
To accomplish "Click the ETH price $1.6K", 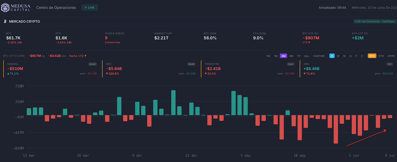I will (61, 38).
